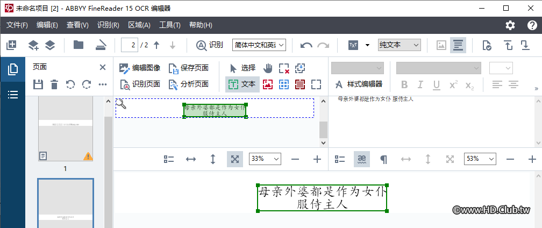542x228 pixels.
Task: Activate the hand pan tool
Action: tap(268, 68)
